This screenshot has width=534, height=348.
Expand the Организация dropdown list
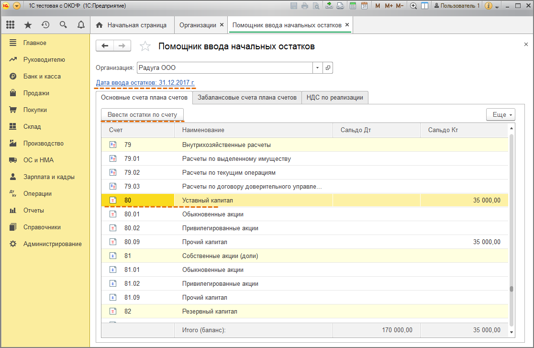coord(318,68)
